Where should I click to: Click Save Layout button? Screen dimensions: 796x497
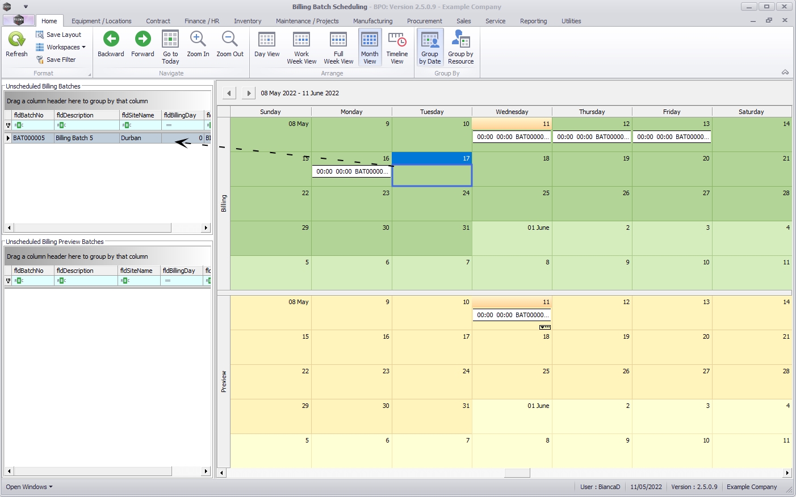pos(59,35)
